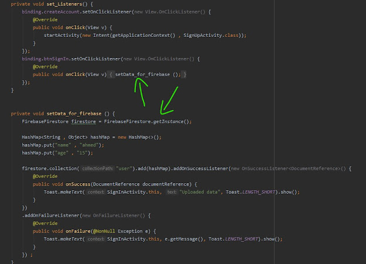
Task: Click the set_Listeners method name declaration
Action: 64,4
